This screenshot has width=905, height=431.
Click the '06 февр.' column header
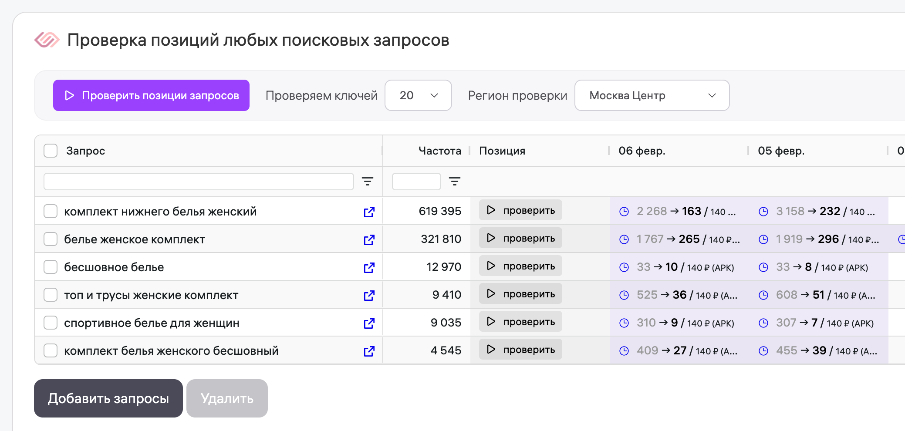(642, 151)
